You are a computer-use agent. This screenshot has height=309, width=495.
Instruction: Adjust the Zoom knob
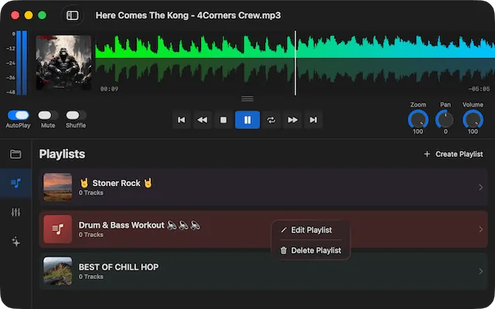point(418,120)
